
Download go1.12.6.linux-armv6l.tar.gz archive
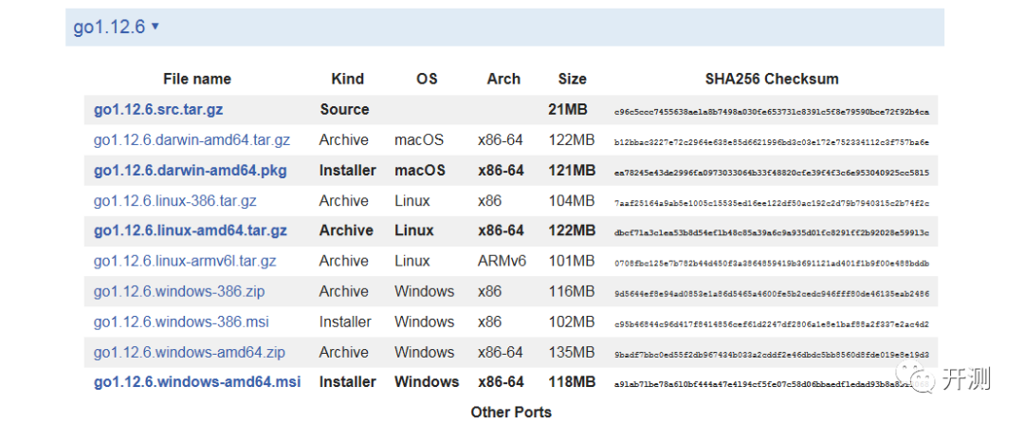185,261
